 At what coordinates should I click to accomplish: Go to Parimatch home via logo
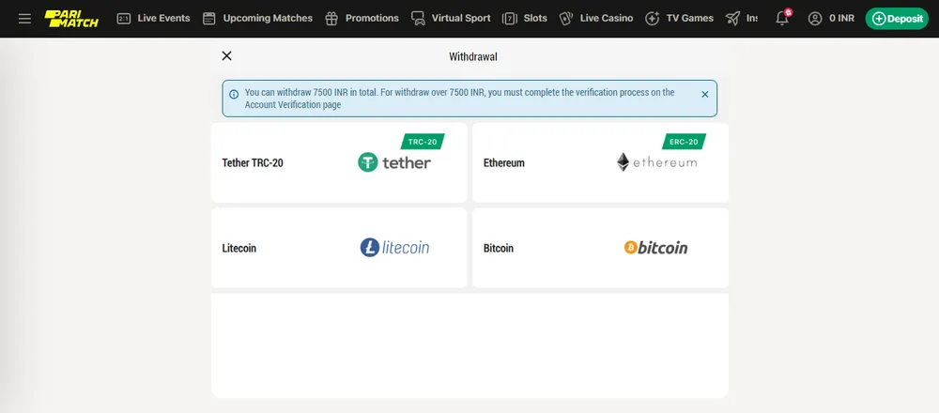[x=72, y=19]
